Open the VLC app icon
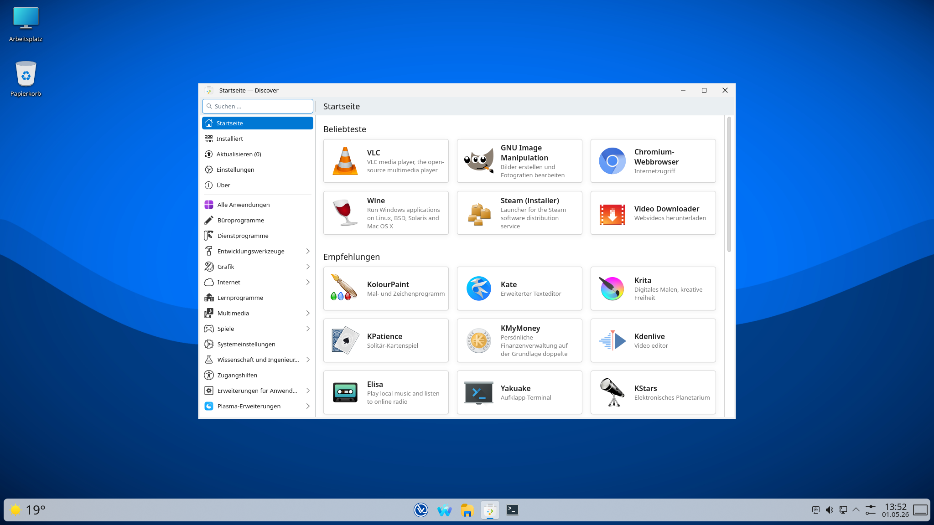The height and width of the screenshot is (525, 934). click(x=345, y=161)
